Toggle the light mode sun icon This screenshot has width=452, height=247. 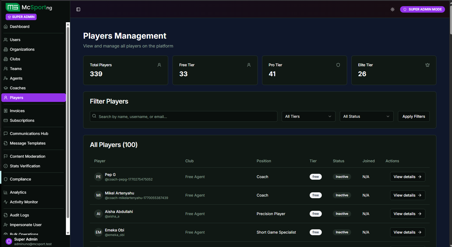coord(392,9)
